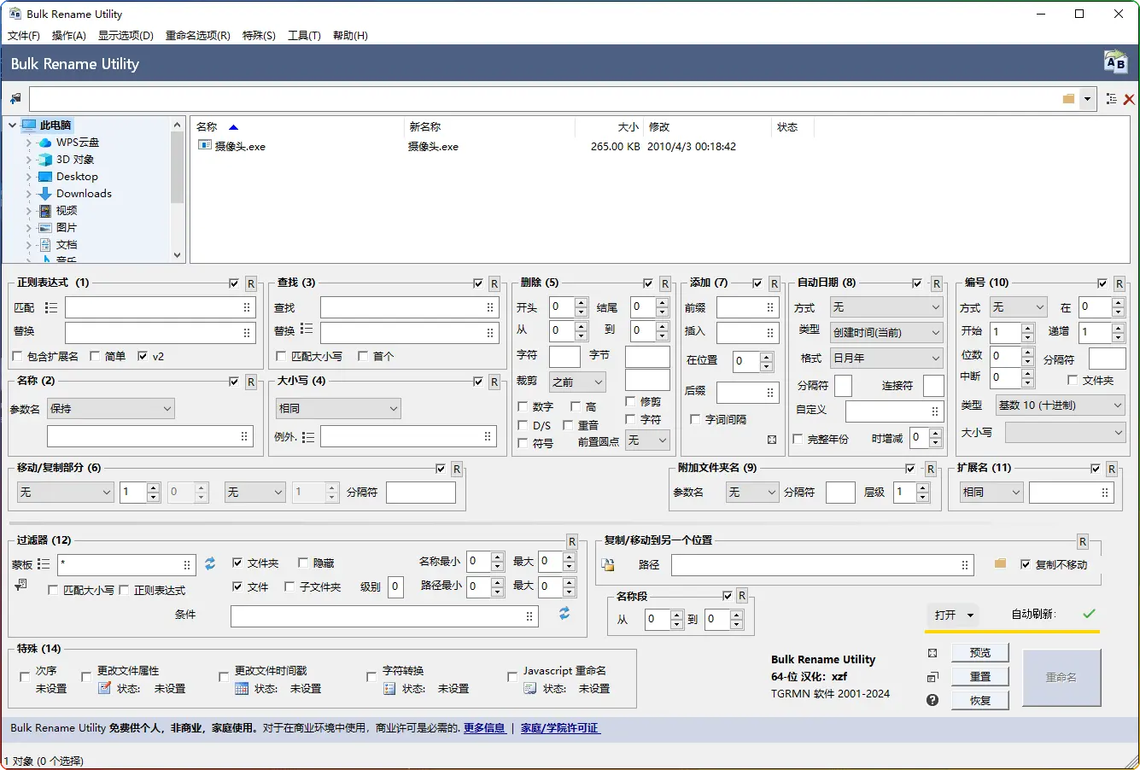1140x770 pixels.
Task: Click the refresh arrows beside the 条件 field
Action: click(564, 614)
